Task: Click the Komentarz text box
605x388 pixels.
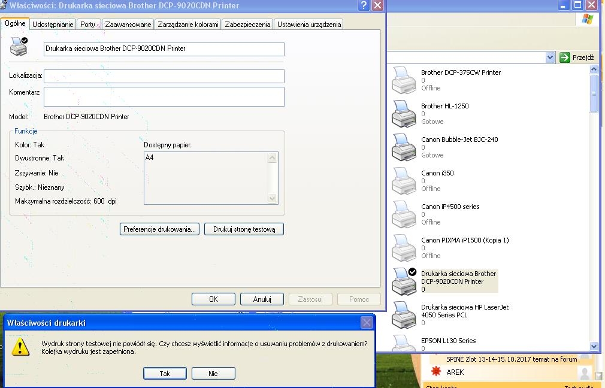Action: (x=164, y=96)
